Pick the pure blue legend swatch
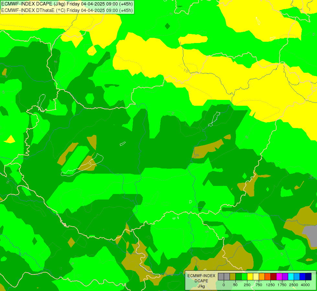 click(x=303, y=276)
